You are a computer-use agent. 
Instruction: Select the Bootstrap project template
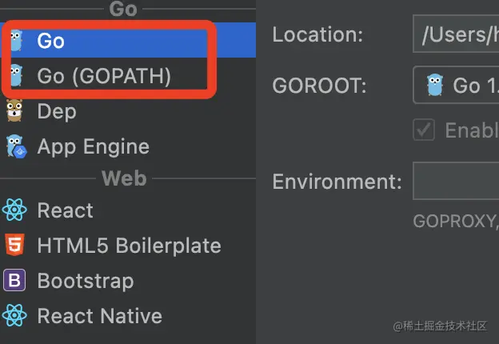(x=128, y=280)
